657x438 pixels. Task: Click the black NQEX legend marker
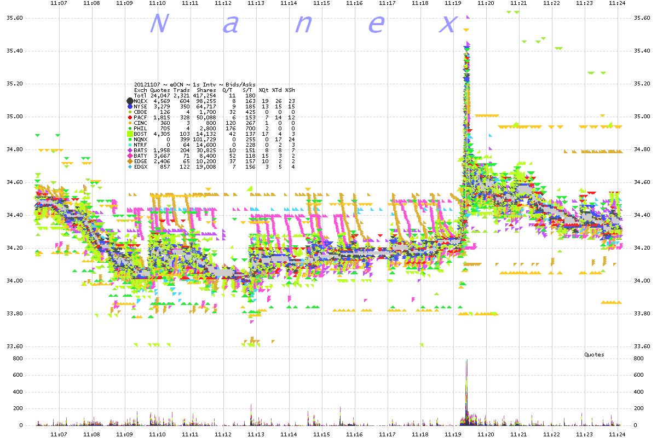click(130, 101)
